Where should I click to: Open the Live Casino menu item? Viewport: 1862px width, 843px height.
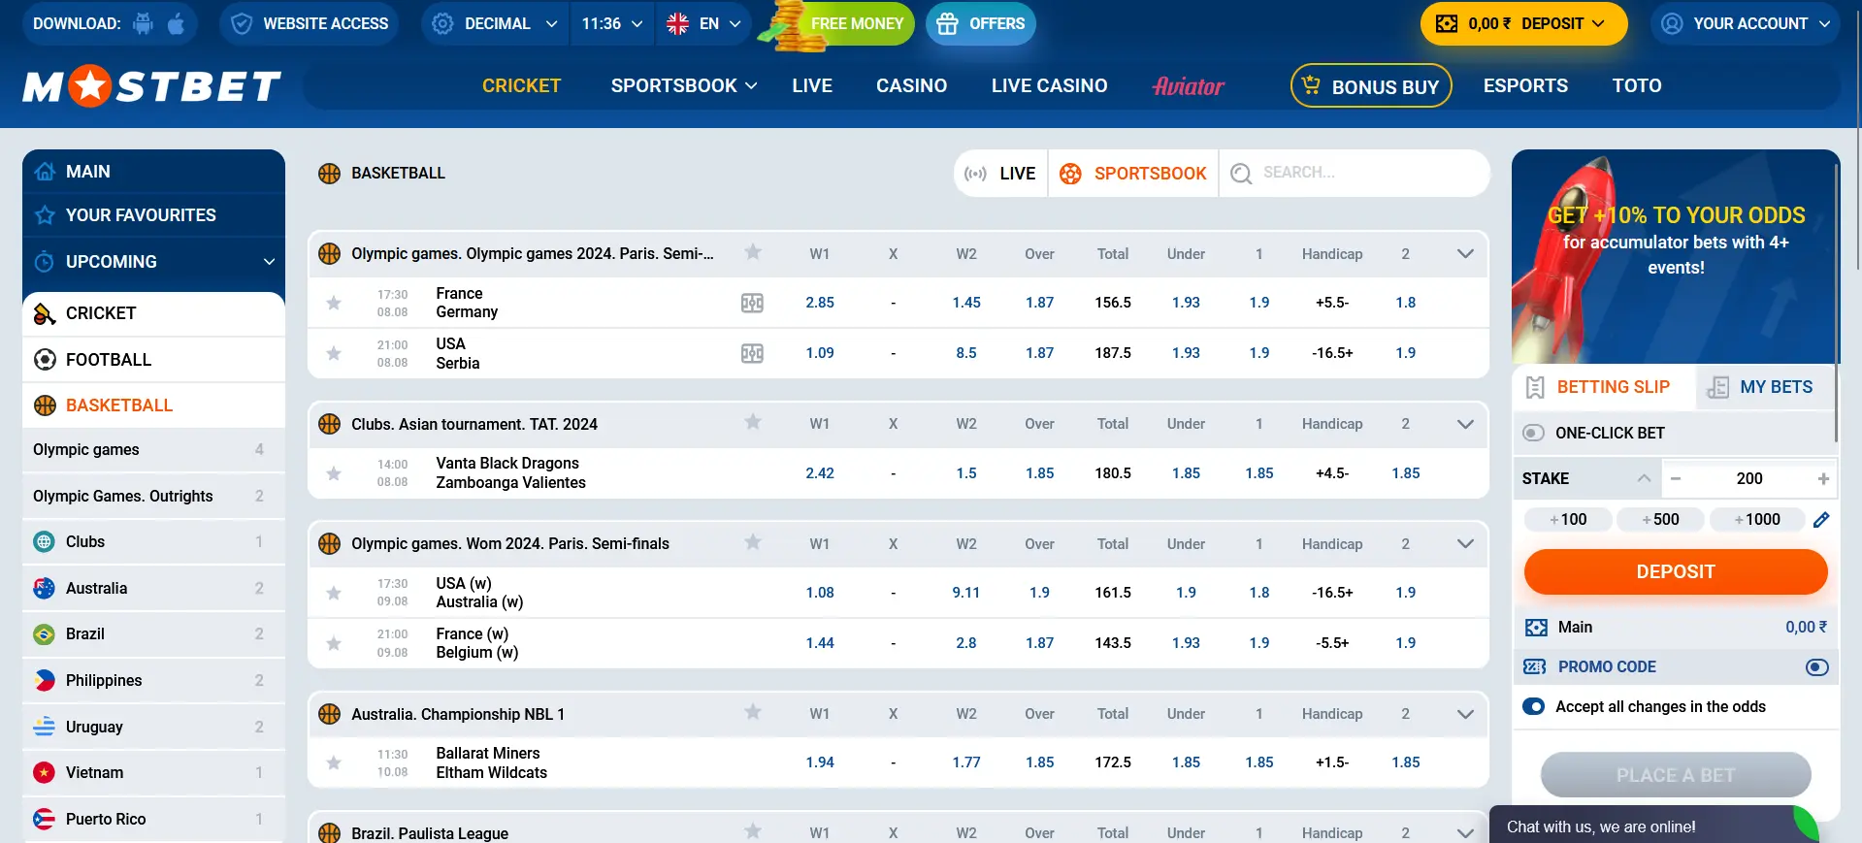tap(1049, 86)
